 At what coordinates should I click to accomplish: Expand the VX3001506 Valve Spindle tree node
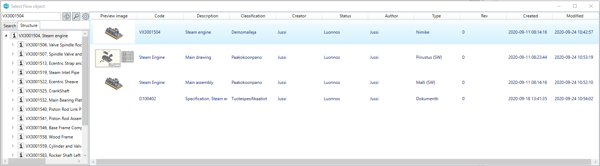pyautogui.click(x=13, y=45)
